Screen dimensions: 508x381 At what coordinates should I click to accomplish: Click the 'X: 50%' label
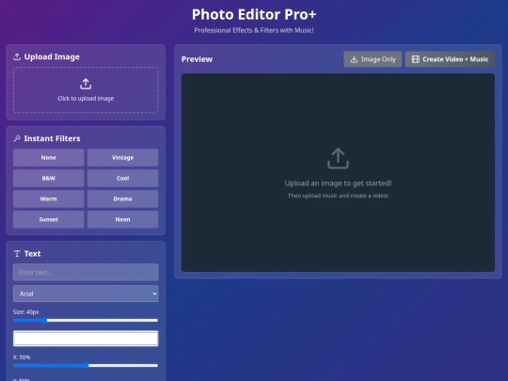point(22,357)
